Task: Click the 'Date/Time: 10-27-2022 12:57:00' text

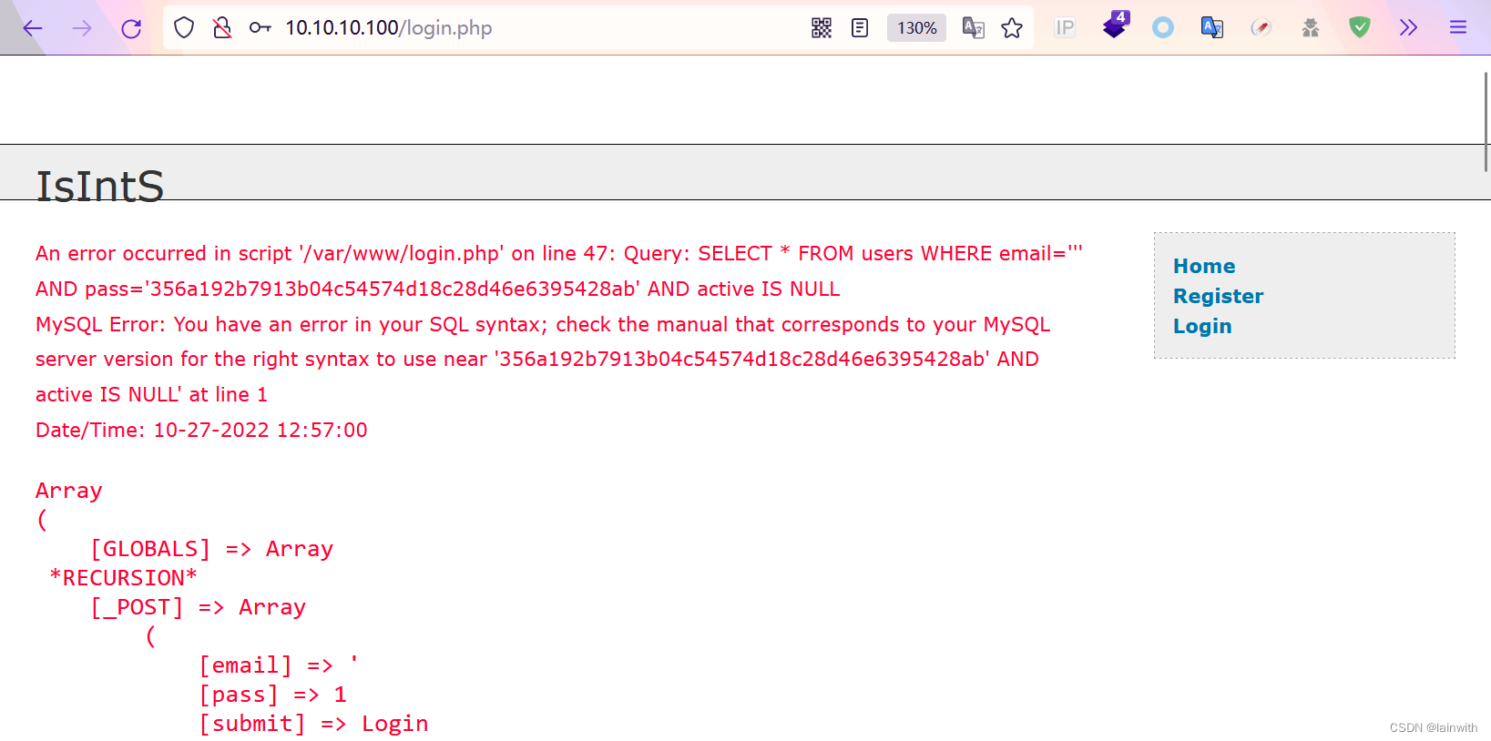Action: (201, 430)
